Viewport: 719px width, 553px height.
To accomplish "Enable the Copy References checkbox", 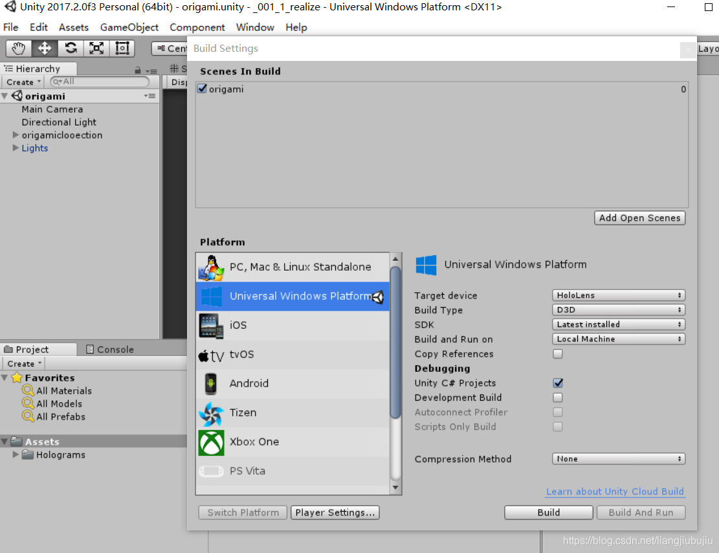I will coord(558,354).
